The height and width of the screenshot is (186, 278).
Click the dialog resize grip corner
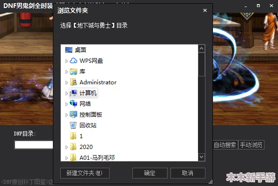pos(211,182)
